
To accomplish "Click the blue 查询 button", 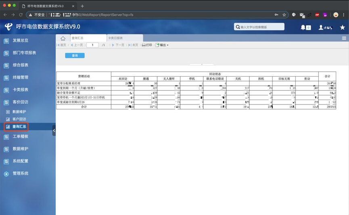I will (x=75, y=55).
